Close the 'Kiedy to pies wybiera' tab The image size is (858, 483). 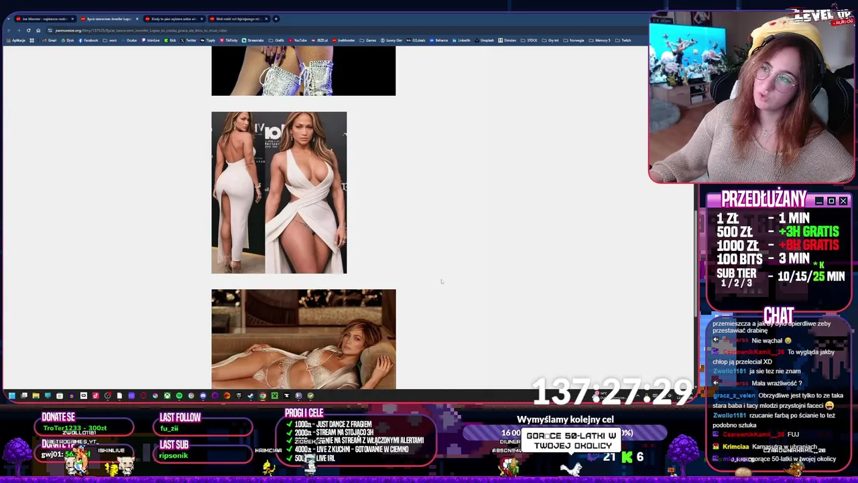202,19
